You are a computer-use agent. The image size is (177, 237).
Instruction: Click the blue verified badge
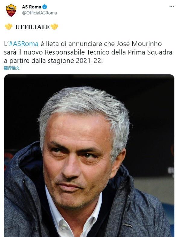coord(45,7)
